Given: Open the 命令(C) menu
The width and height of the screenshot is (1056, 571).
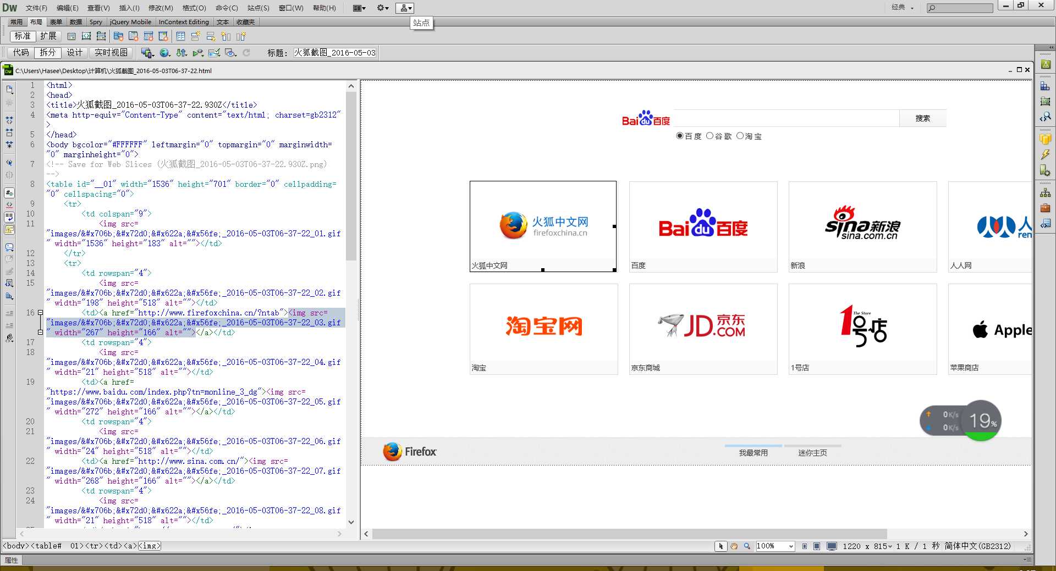Looking at the screenshot, I should [227, 8].
